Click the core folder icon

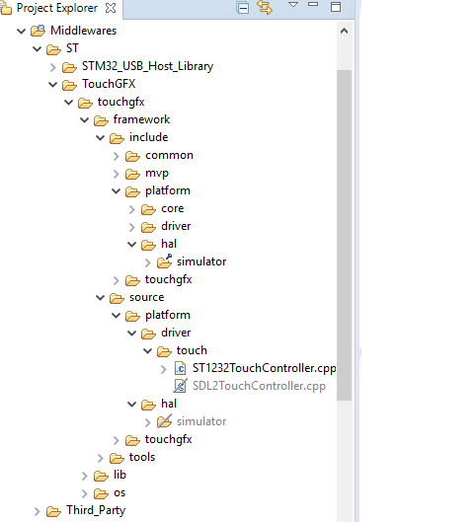coord(148,209)
